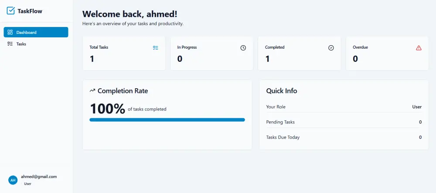Click the blue completion progress bar

coord(167,120)
